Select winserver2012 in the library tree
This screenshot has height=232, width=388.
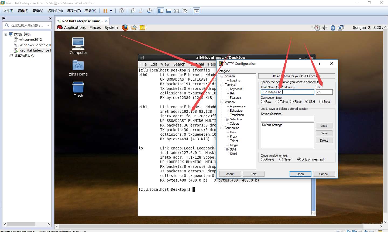(30, 40)
